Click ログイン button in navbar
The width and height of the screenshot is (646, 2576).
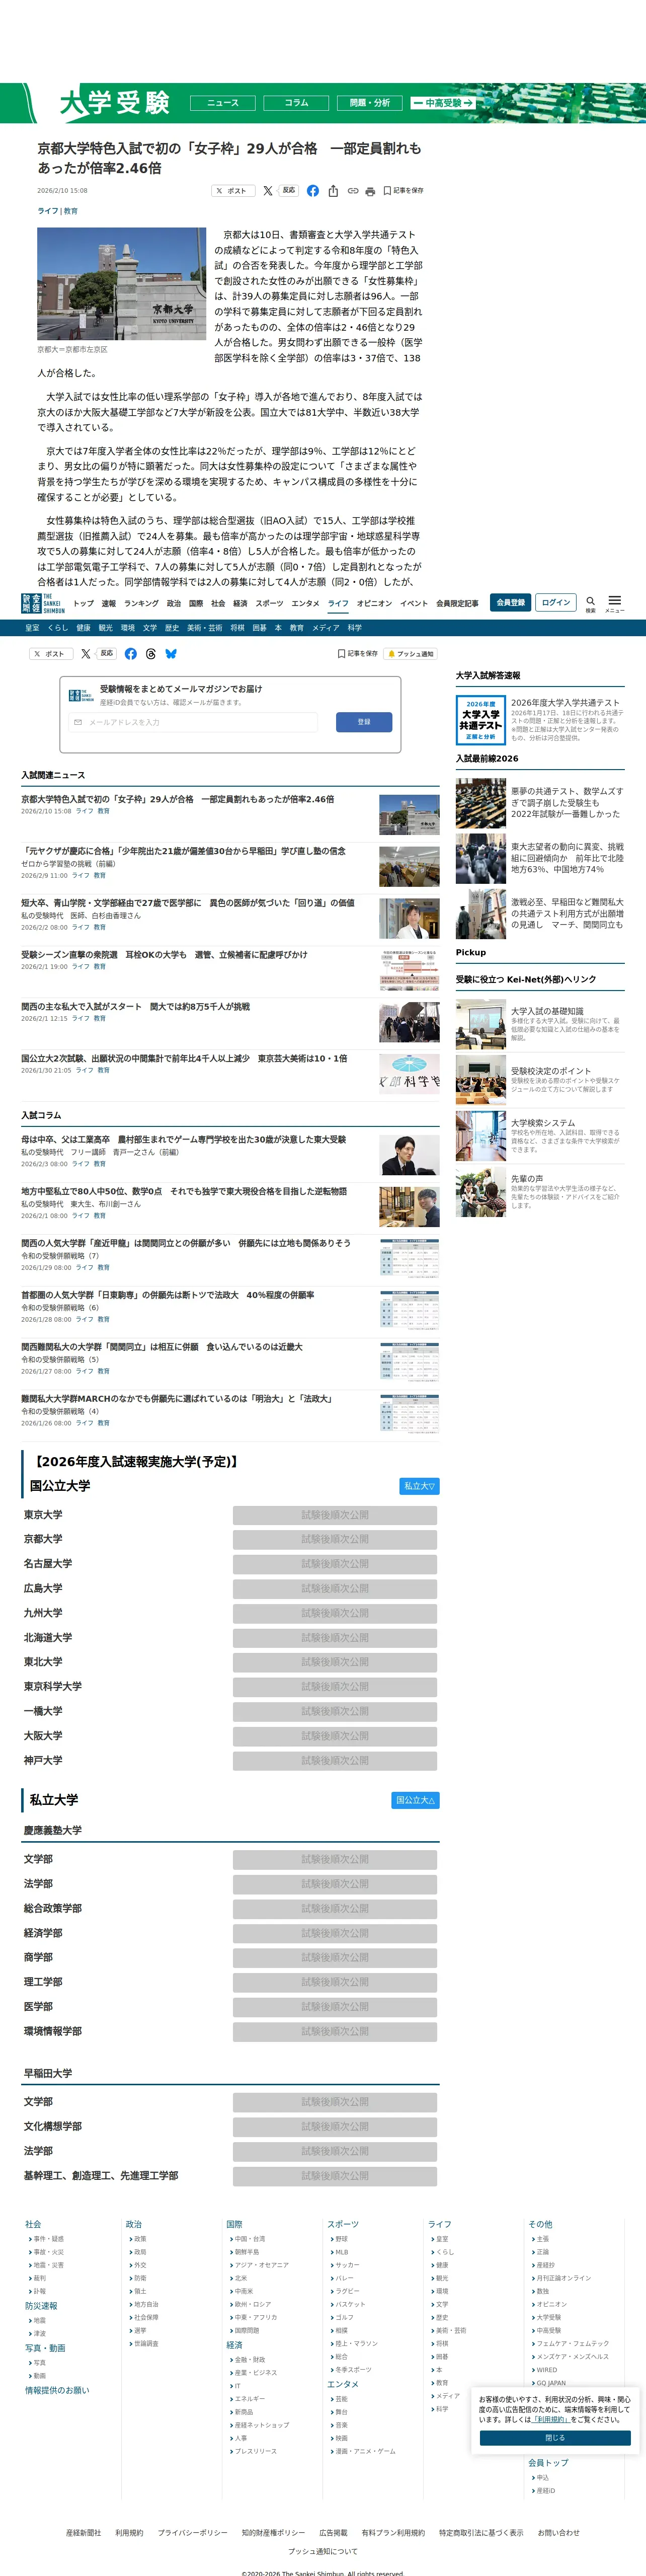[555, 602]
